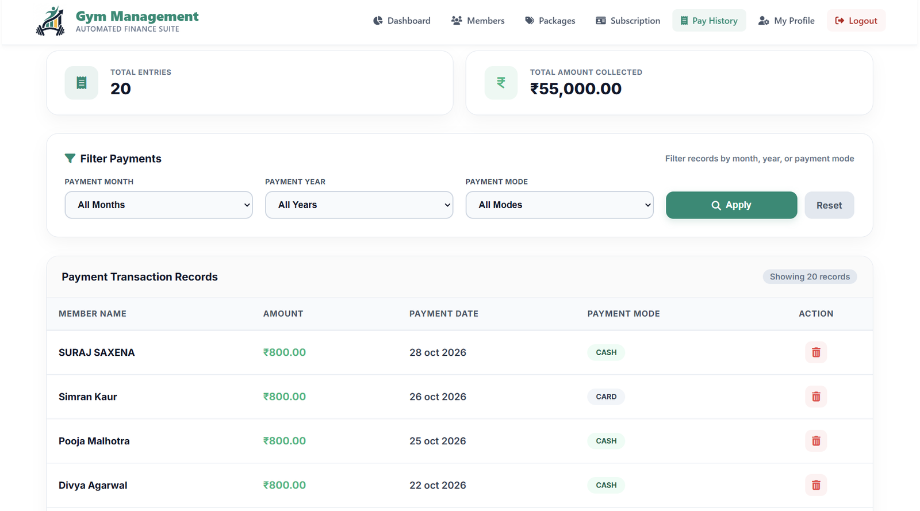Click the 26 oct 2026 payment date
Screen dimensions: 920x511
pos(438,397)
